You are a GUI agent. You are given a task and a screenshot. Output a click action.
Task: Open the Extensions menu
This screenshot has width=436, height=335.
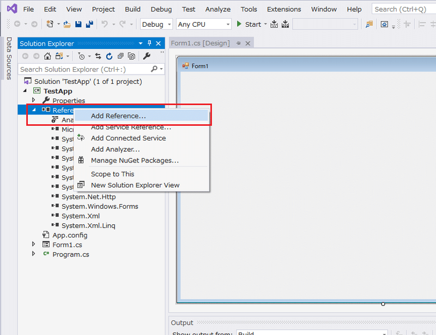pos(284,9)
